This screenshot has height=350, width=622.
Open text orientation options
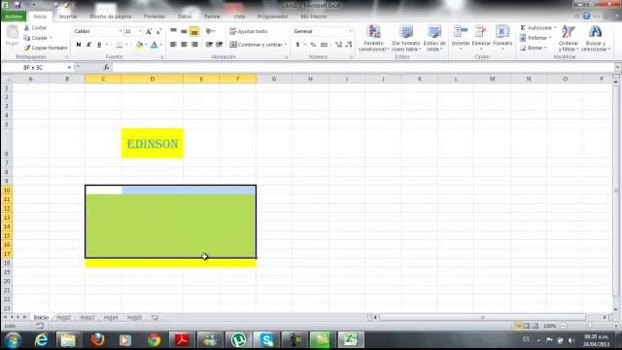pos(210,31)
